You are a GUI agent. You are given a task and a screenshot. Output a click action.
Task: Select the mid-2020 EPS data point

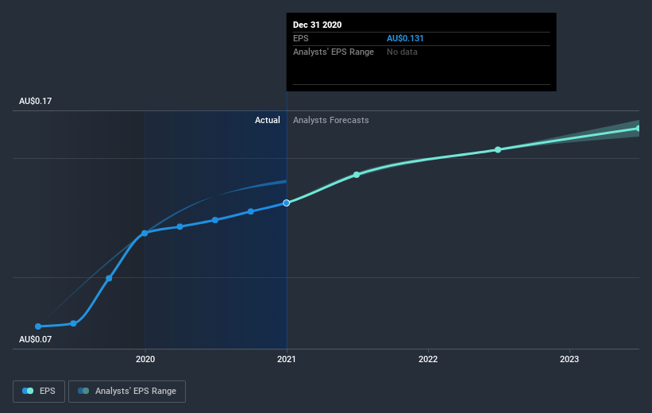click(215, 220)
